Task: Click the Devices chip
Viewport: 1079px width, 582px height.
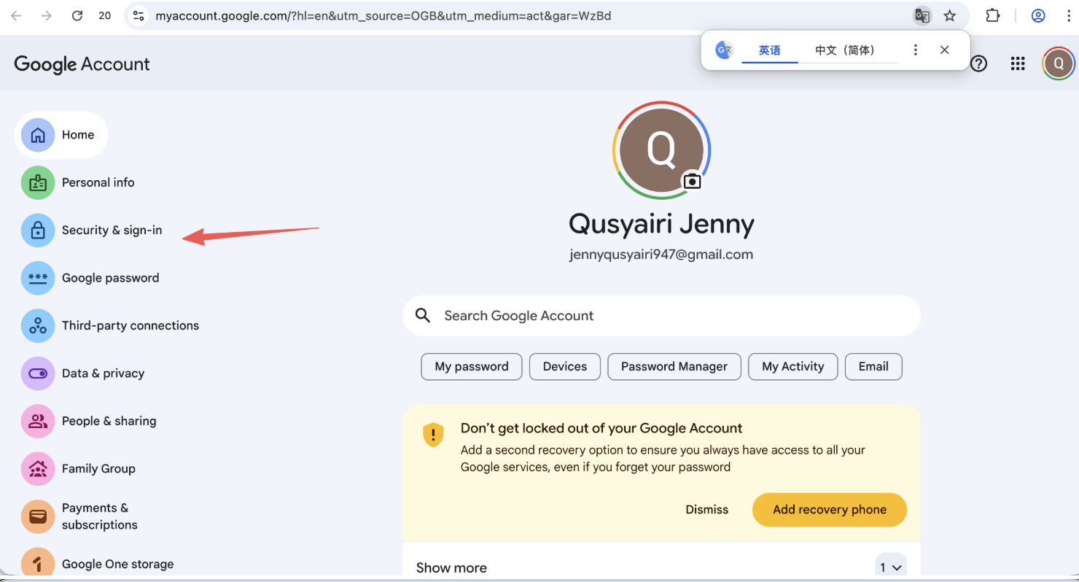Action: click(565, 367)
